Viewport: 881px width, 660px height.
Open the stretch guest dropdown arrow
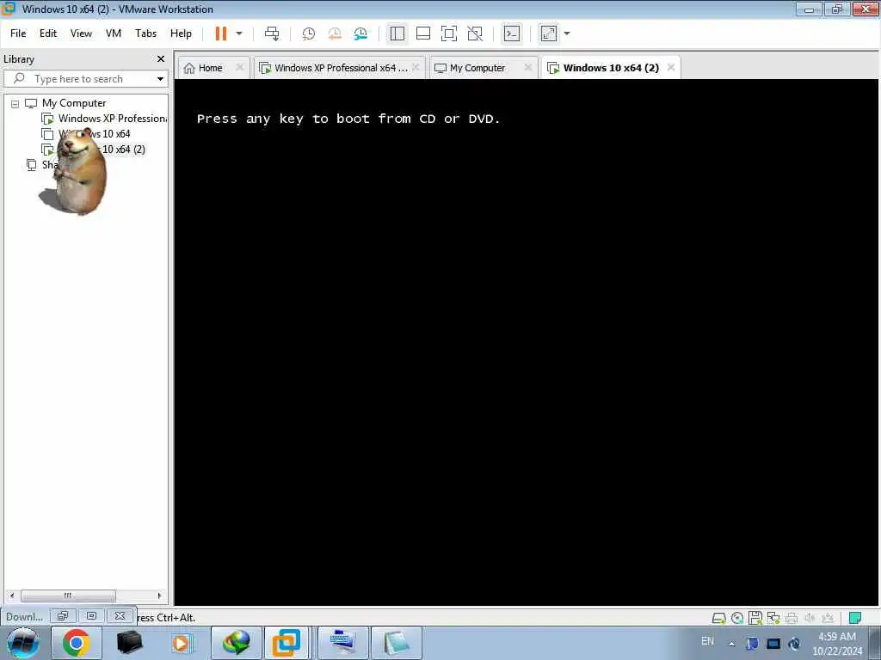567,34
